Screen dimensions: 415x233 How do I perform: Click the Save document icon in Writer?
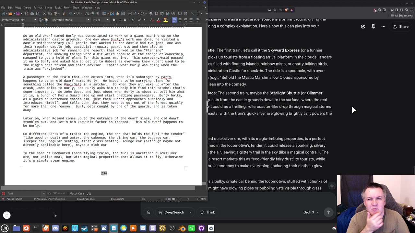coord(18,14)
